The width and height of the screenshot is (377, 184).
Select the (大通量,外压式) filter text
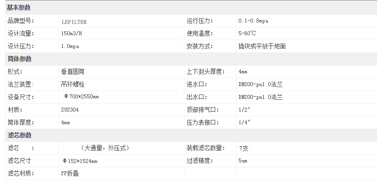click(x=105, y=148)
